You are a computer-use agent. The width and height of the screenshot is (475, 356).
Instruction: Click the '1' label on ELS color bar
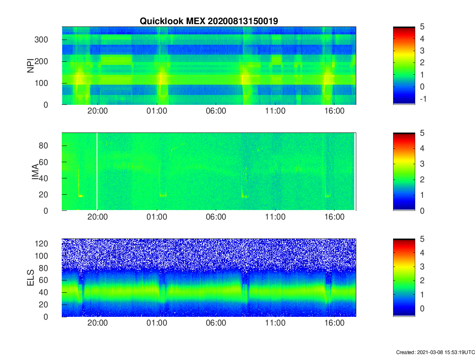[x=422, y=295]
